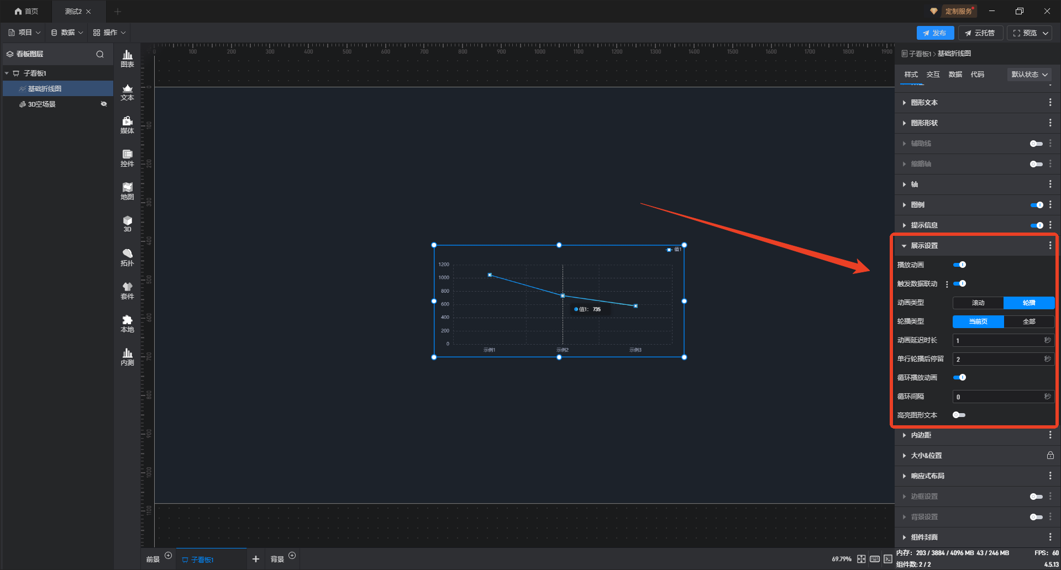
Task: Enable the 高亮图形文本 switch
Action: point(959,415)
